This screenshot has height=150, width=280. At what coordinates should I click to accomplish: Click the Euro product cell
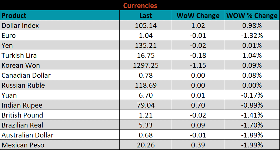(x=9, y=36)
